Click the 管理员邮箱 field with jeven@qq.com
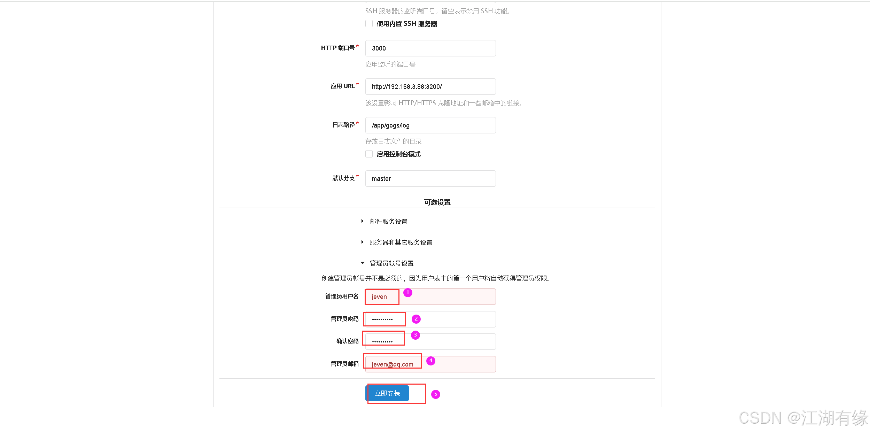 pyautogui.click(x=430, y=364)
